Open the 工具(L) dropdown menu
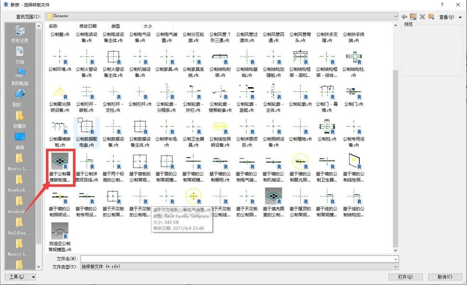The image size is (467, 285). coord(20,277)
